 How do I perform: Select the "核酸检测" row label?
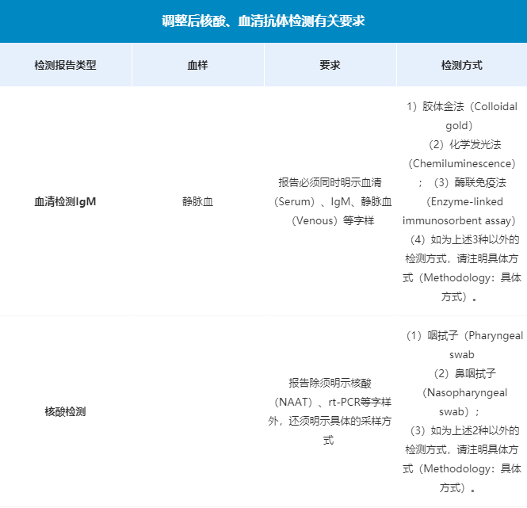66,411
